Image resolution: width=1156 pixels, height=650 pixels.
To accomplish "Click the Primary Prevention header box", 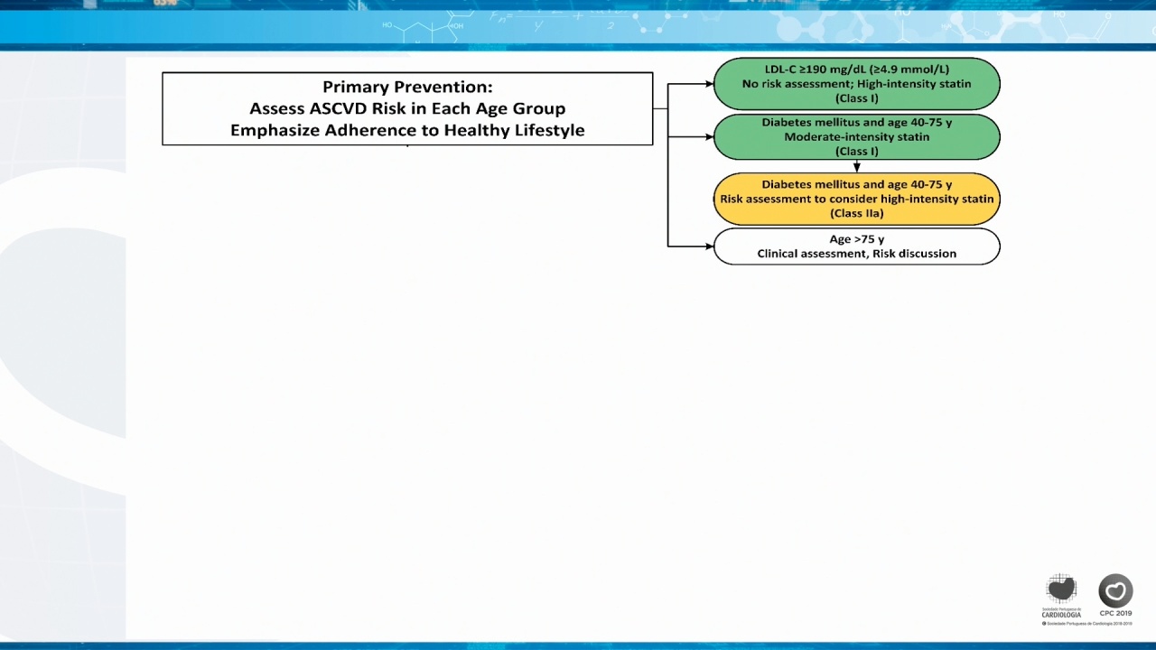I will [x=407, y=108].
